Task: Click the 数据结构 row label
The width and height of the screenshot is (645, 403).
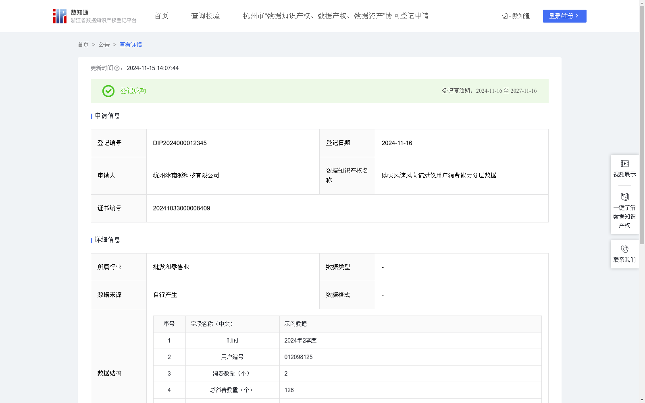Action: (109, 374)
